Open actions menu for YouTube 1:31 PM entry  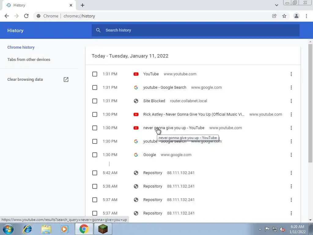coord(291,74)
